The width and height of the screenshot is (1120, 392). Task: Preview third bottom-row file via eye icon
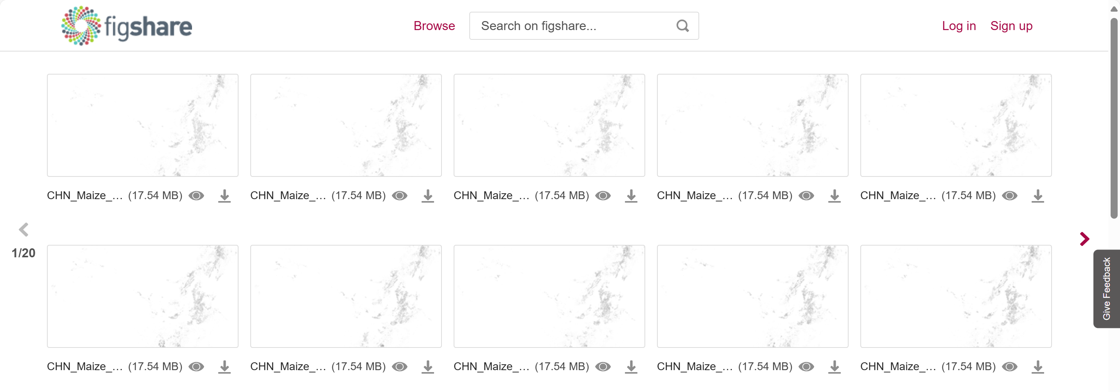click(x=603, y=367)
